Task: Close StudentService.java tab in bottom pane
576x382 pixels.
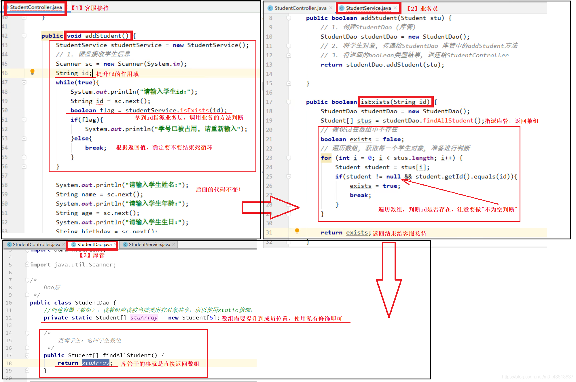Action: [174, 244]
